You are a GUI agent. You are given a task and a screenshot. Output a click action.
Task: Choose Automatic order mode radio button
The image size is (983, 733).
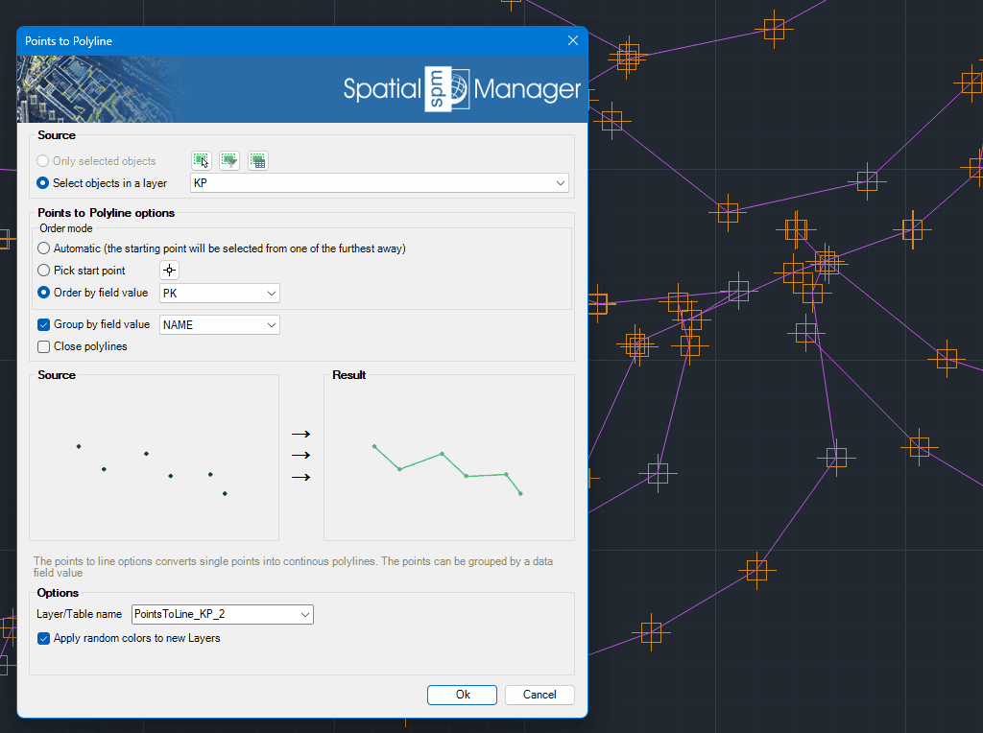[x=43, y=248]
